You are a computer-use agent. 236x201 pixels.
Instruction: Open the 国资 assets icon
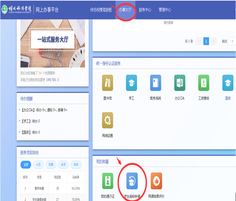pos(228,83)
